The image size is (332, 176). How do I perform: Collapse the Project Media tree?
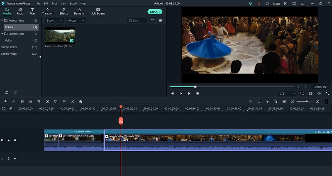click(x=2, y=20)
